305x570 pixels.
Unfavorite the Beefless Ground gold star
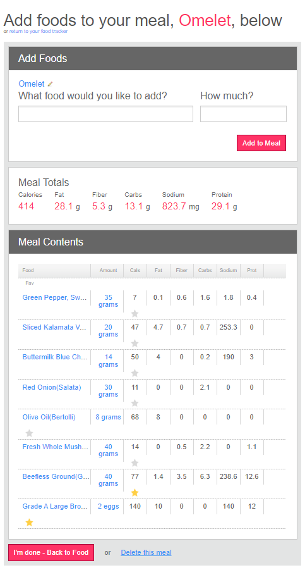point(135,493)
